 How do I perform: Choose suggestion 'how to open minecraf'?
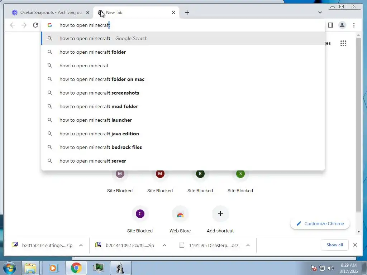[183, 66]
